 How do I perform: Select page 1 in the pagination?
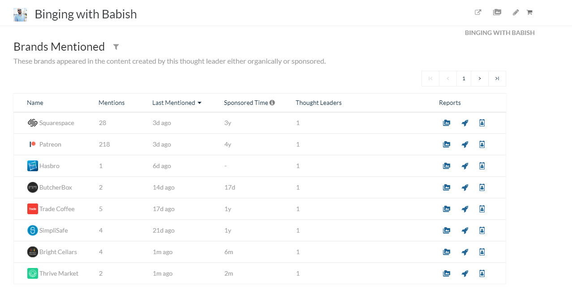click(x=464, y=78)
